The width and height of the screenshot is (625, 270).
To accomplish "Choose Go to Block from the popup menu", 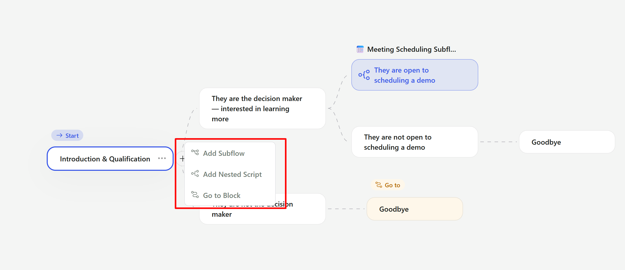I will pos(230,195).
